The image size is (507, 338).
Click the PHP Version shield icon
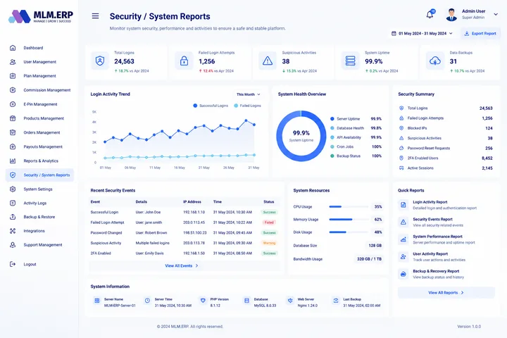point(203,301)
